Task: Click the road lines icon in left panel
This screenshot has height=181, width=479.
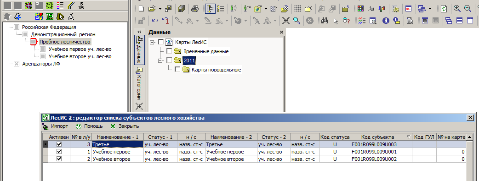Action: (71, 5)
